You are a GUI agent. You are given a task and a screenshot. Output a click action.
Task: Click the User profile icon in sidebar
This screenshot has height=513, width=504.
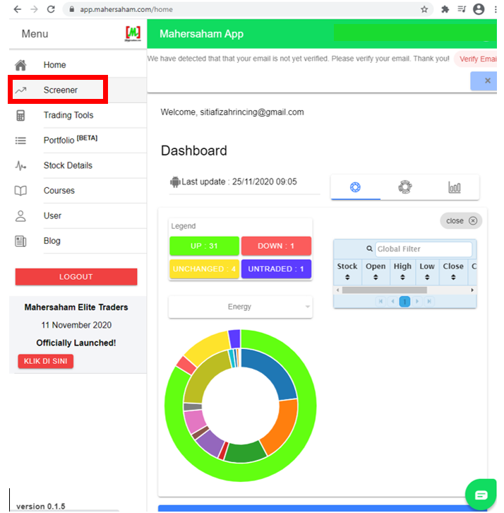point(20,216)
